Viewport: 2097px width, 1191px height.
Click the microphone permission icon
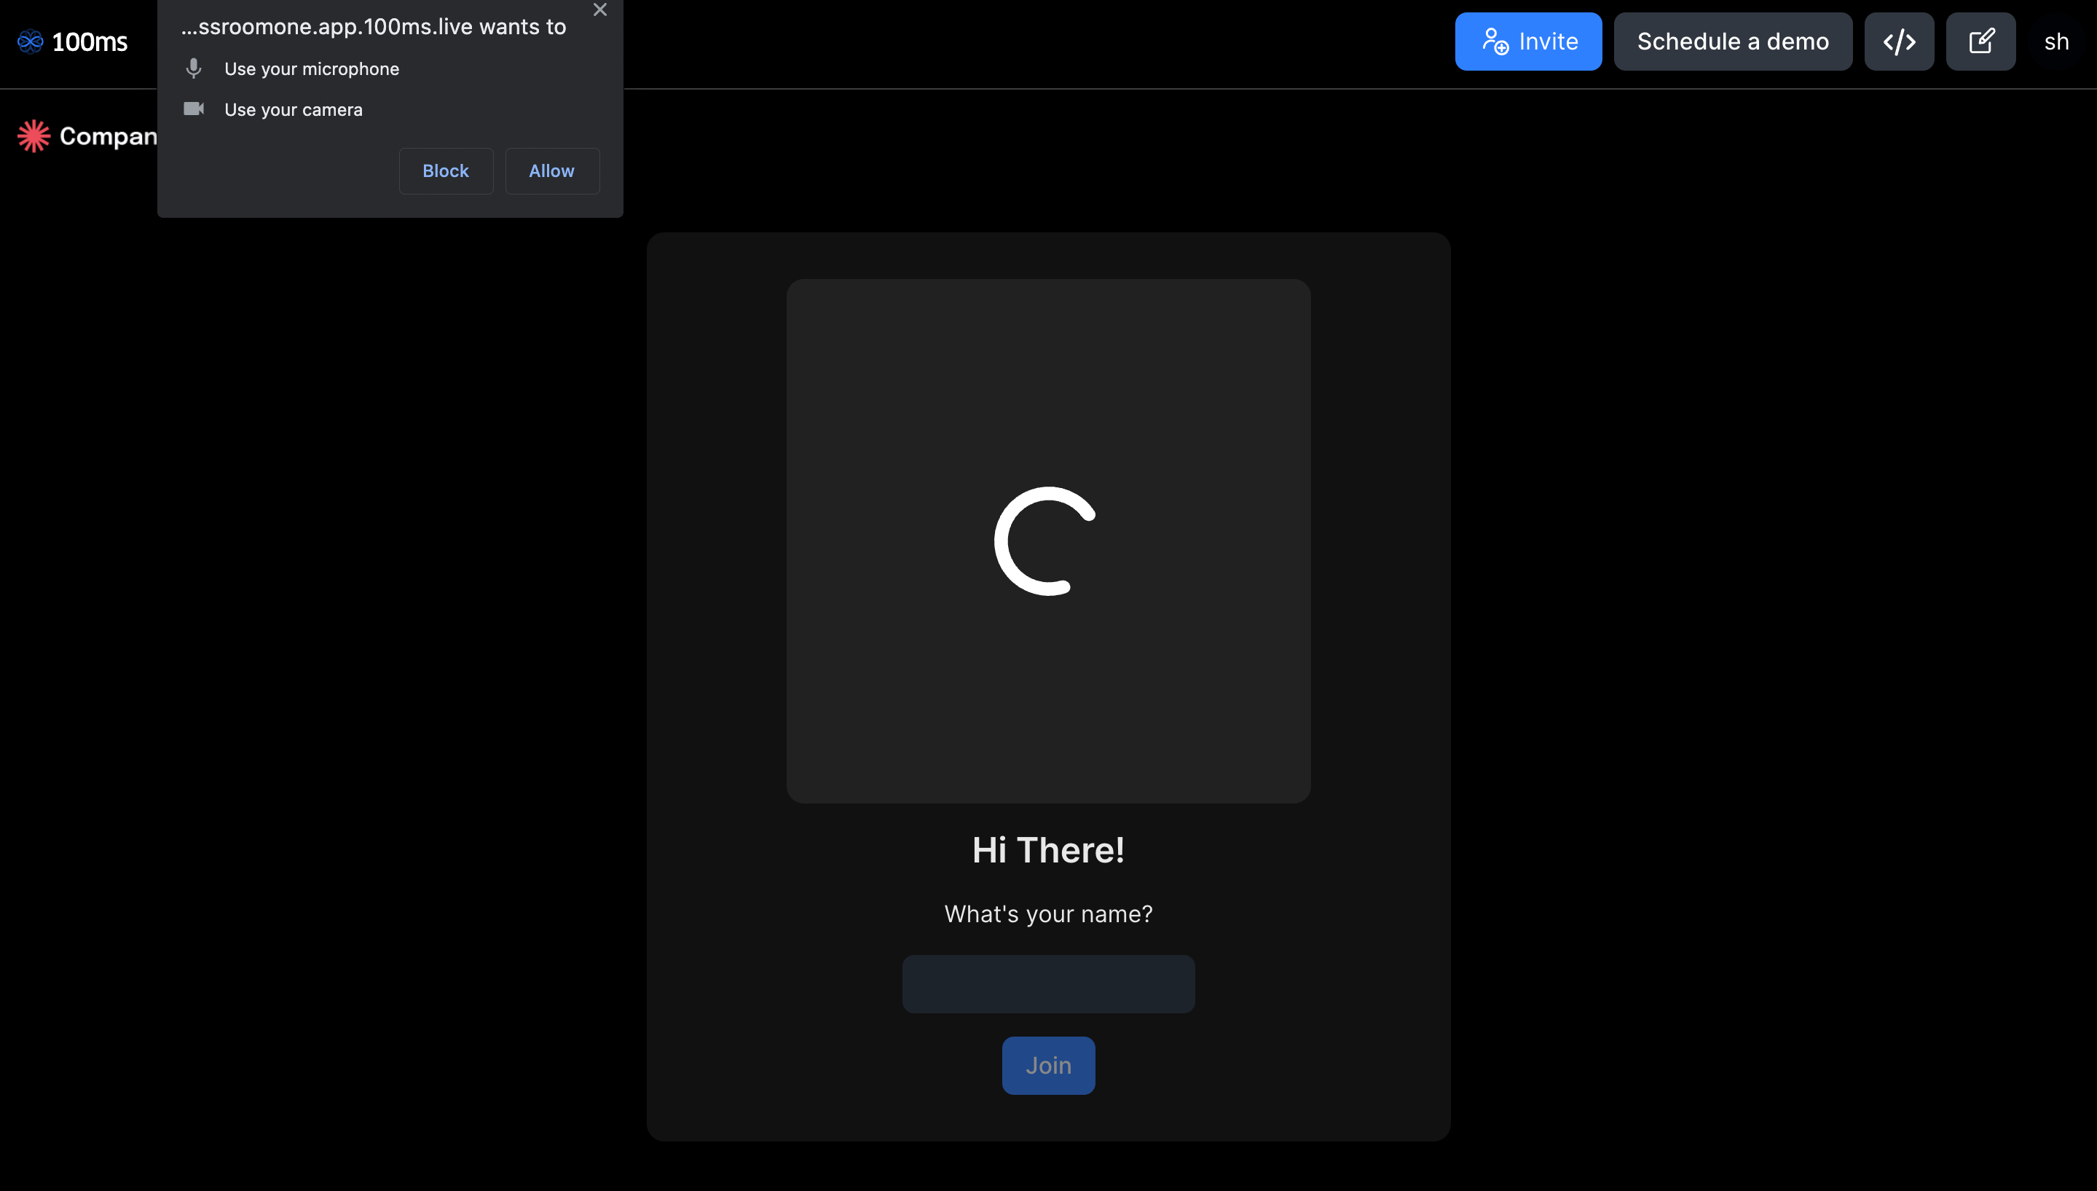pos(193,66)
